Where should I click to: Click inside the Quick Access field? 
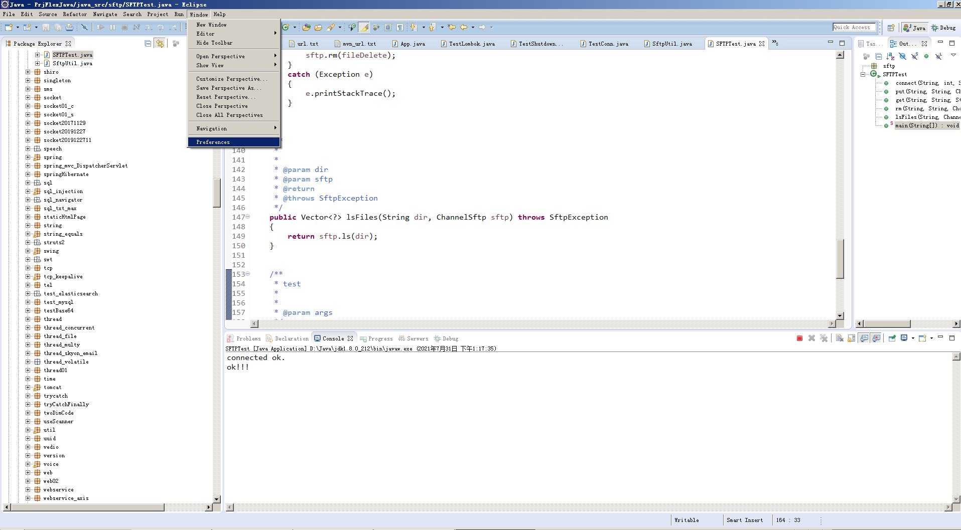point(853,27)
